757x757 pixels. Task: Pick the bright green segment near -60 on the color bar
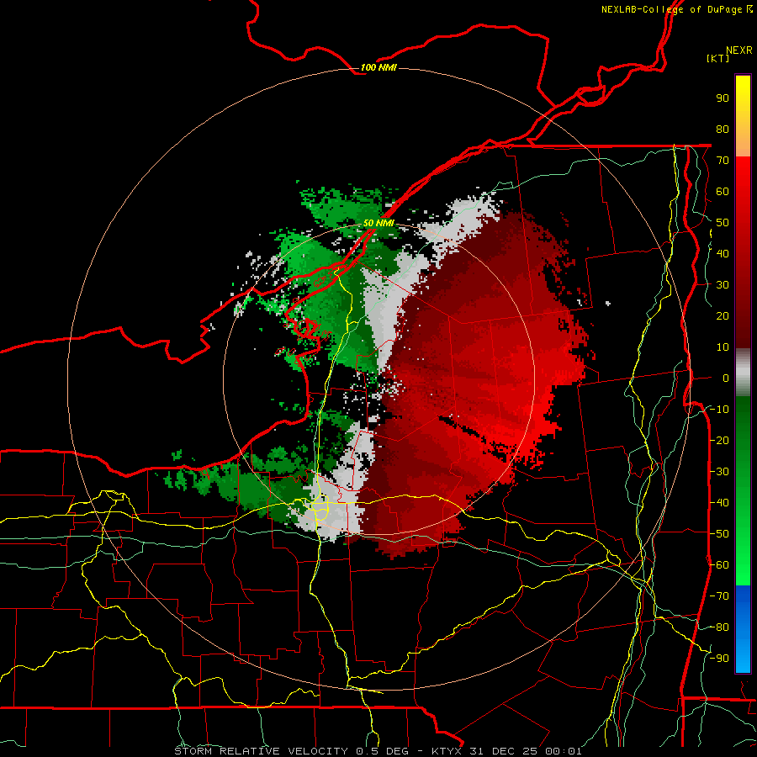pos(743,565)
